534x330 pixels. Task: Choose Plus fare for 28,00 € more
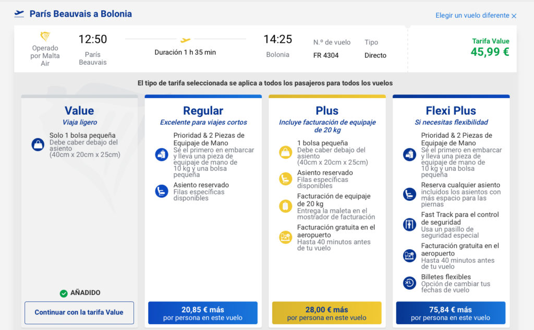pos(327,313)
